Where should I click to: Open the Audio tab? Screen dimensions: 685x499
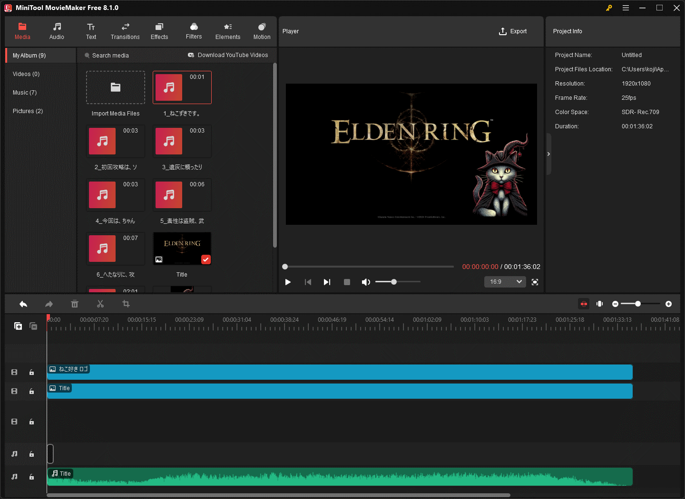tap(57, 31)
